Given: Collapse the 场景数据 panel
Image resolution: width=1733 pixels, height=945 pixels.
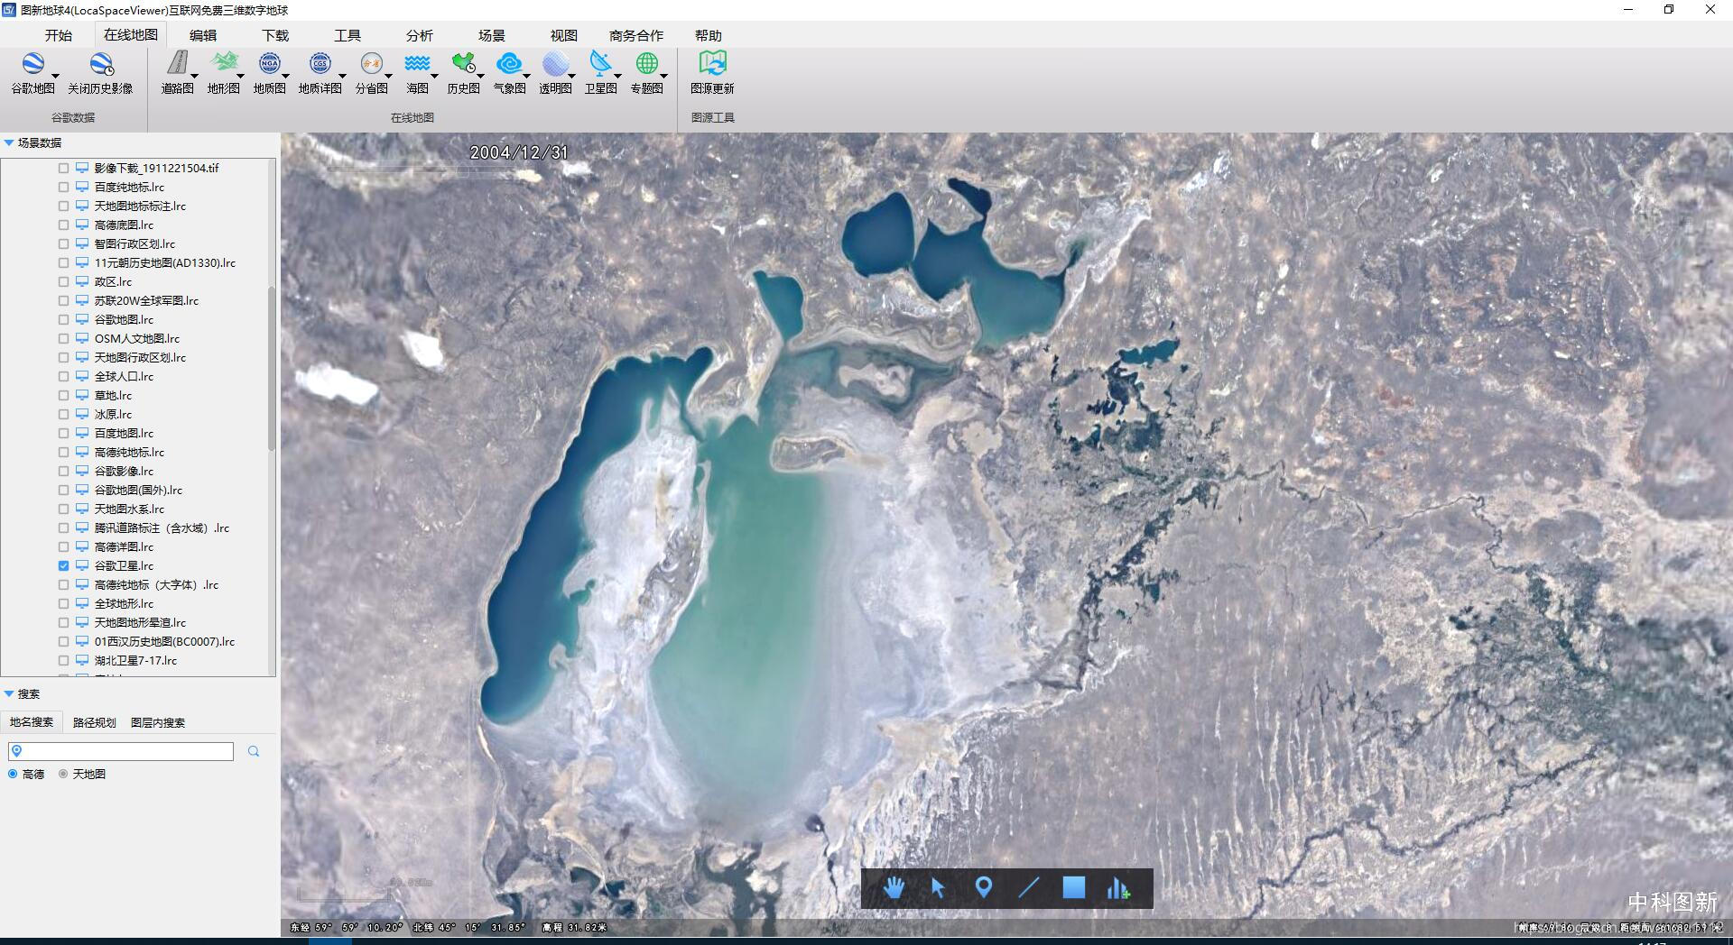Looking at the screenshot, I should (9, 142).
